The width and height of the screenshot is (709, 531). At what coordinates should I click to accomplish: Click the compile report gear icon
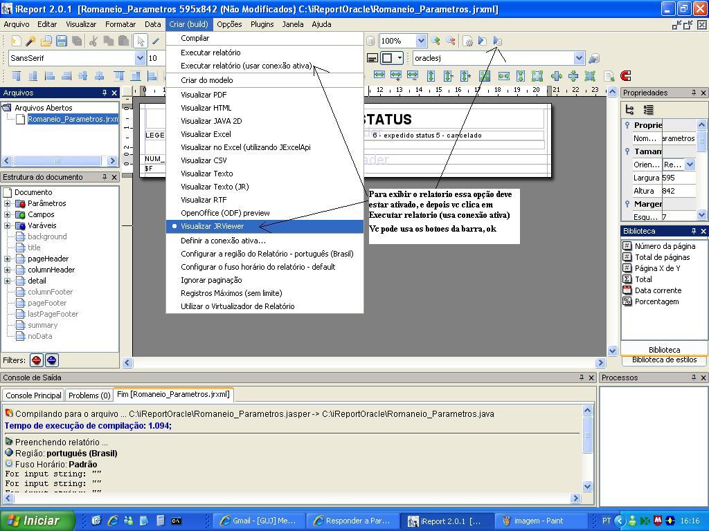(x=468, y=41)
